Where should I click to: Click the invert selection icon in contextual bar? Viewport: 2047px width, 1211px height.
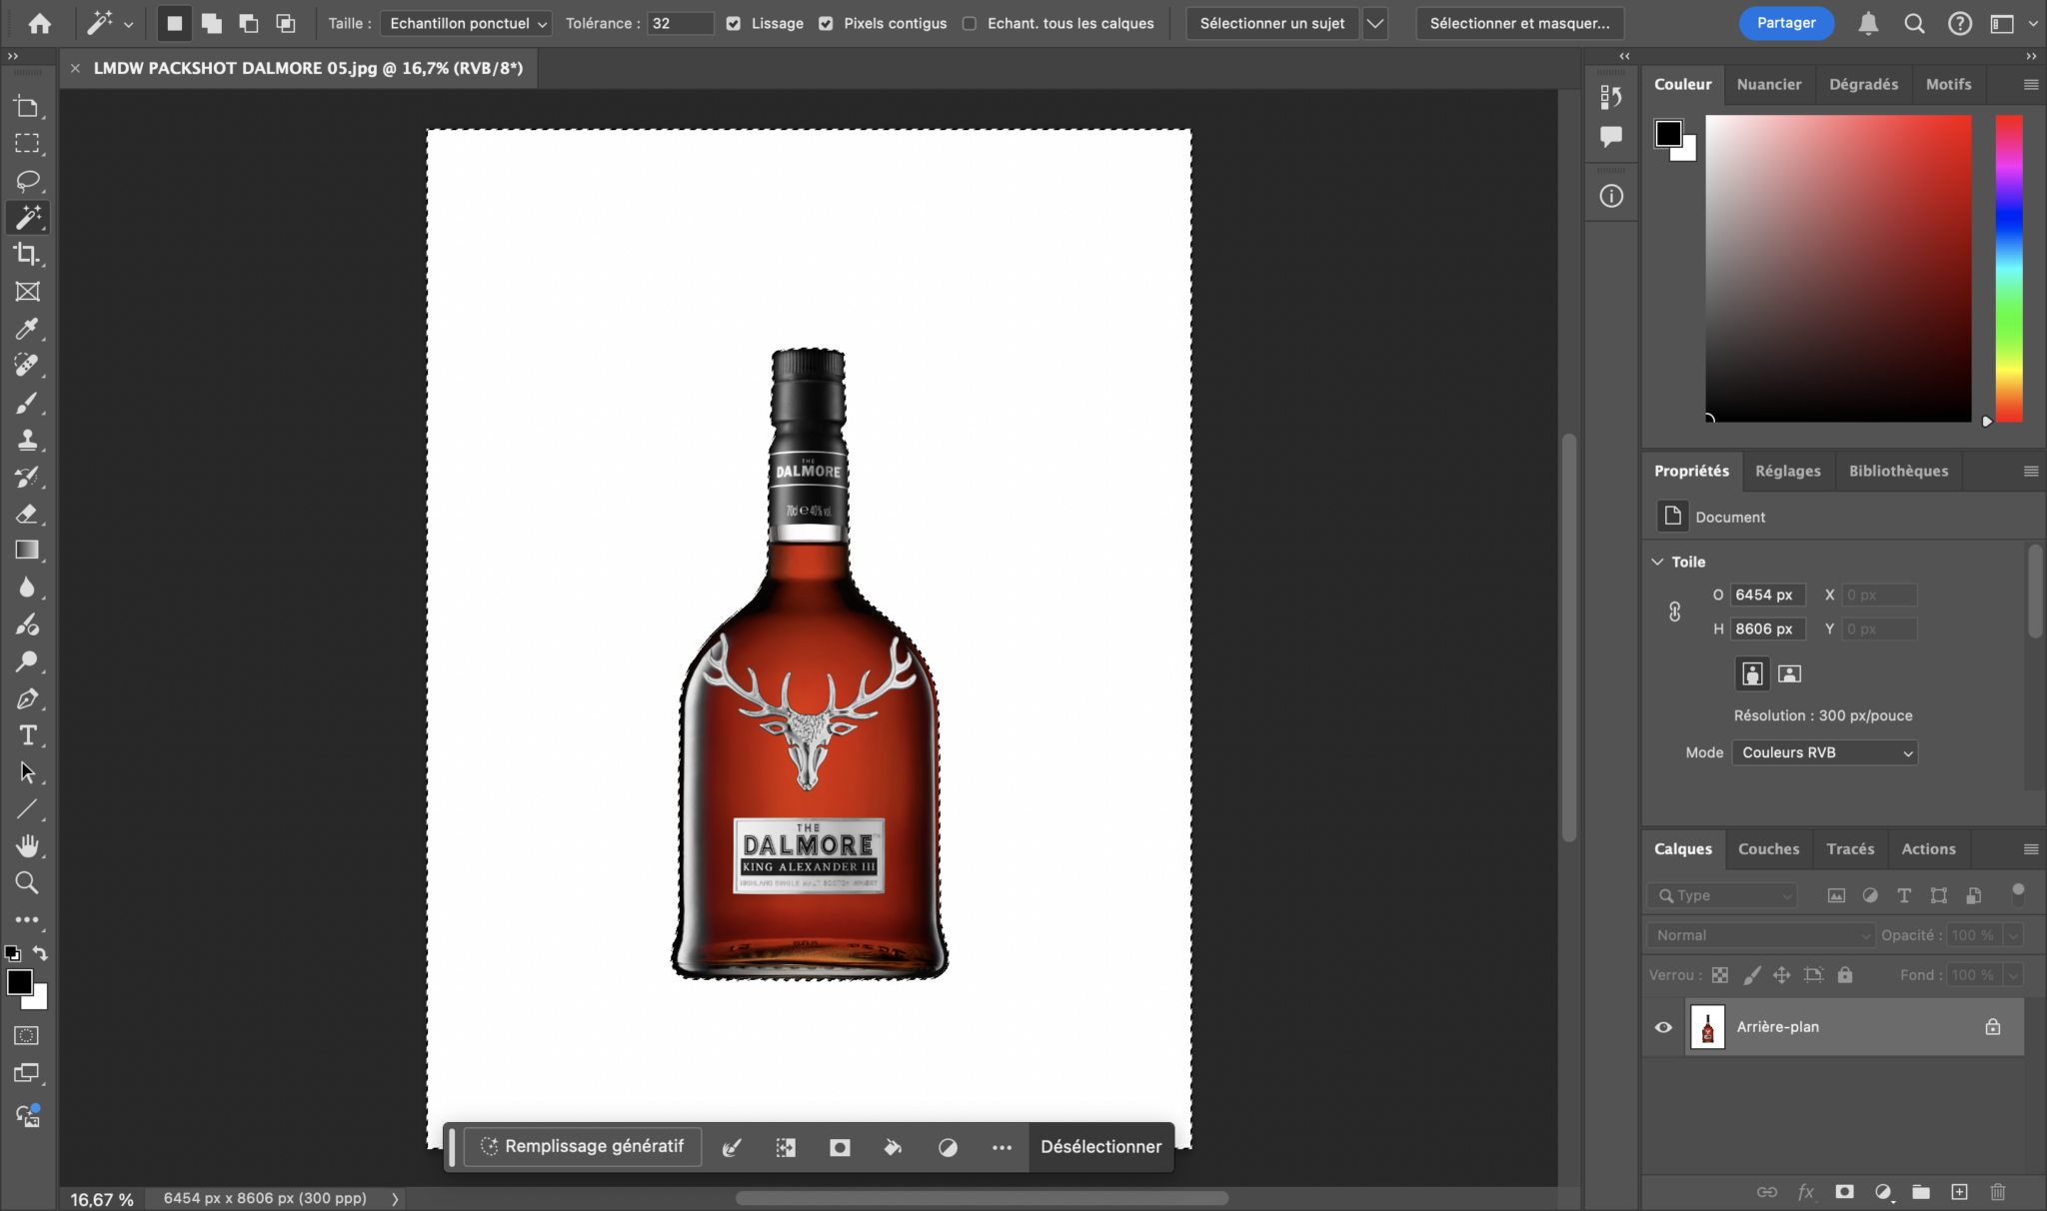click(x=786, y=1147)
